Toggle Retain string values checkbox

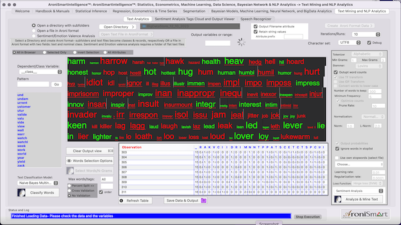coord(256,32)
